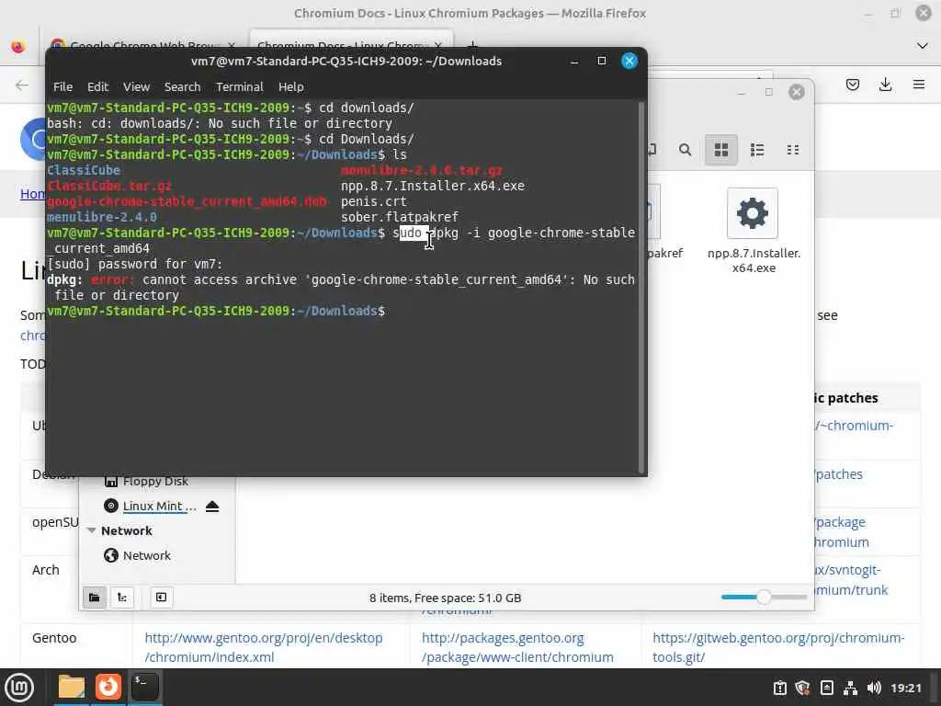This screenshot has height=706, width=941.
Task: Open the network tray icon
Action: pos(850,688)
